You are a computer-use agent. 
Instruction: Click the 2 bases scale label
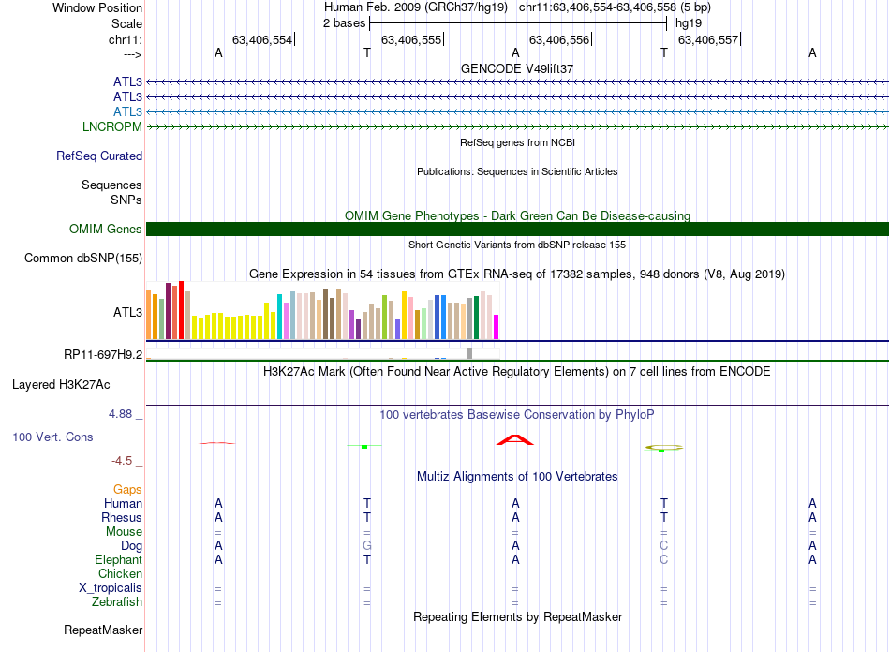pos(344,23)
